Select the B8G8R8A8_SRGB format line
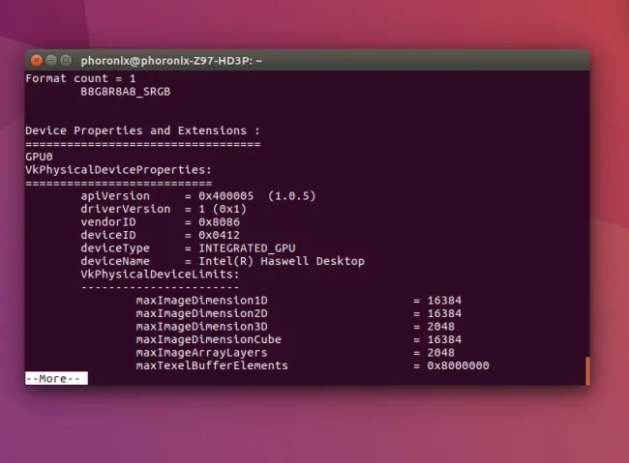Screen dimensions: 629x463 (126, 92)
